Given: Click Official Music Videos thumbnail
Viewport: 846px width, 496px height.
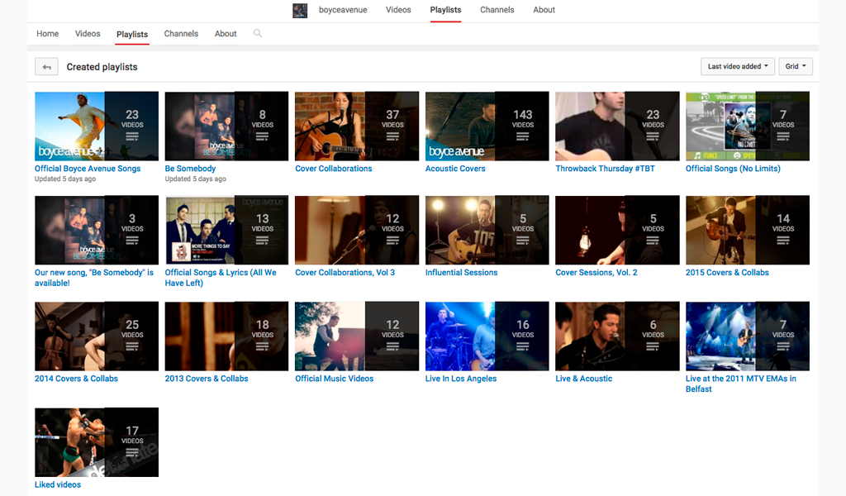Looking at the screenshot, I should coord(357,336).
